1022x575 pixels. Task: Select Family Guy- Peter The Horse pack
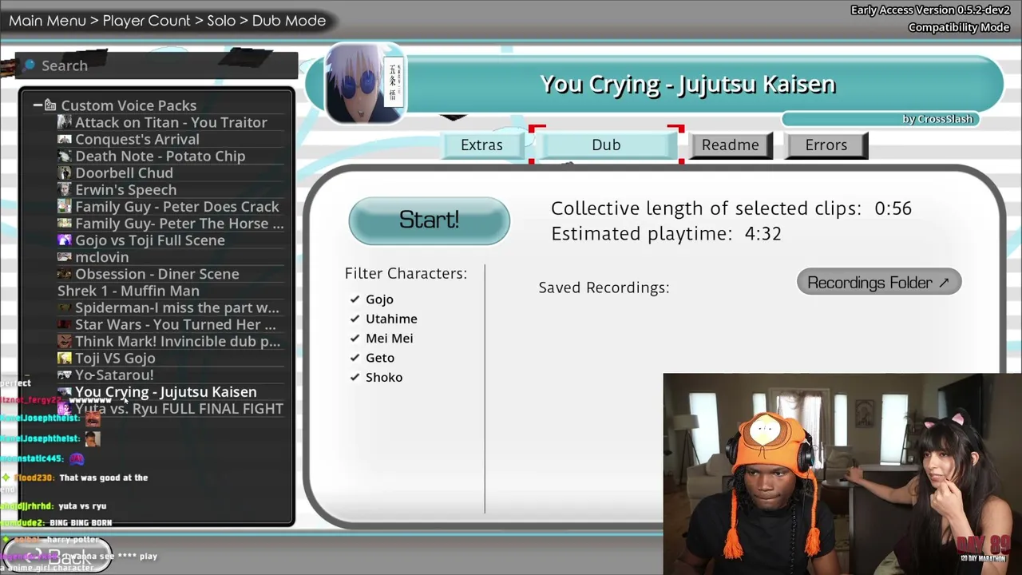point(171,223)
